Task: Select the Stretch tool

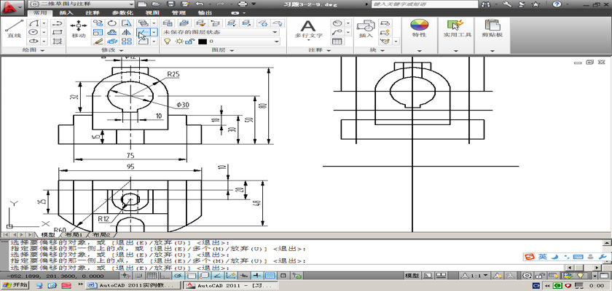Action: pos(127,23)
